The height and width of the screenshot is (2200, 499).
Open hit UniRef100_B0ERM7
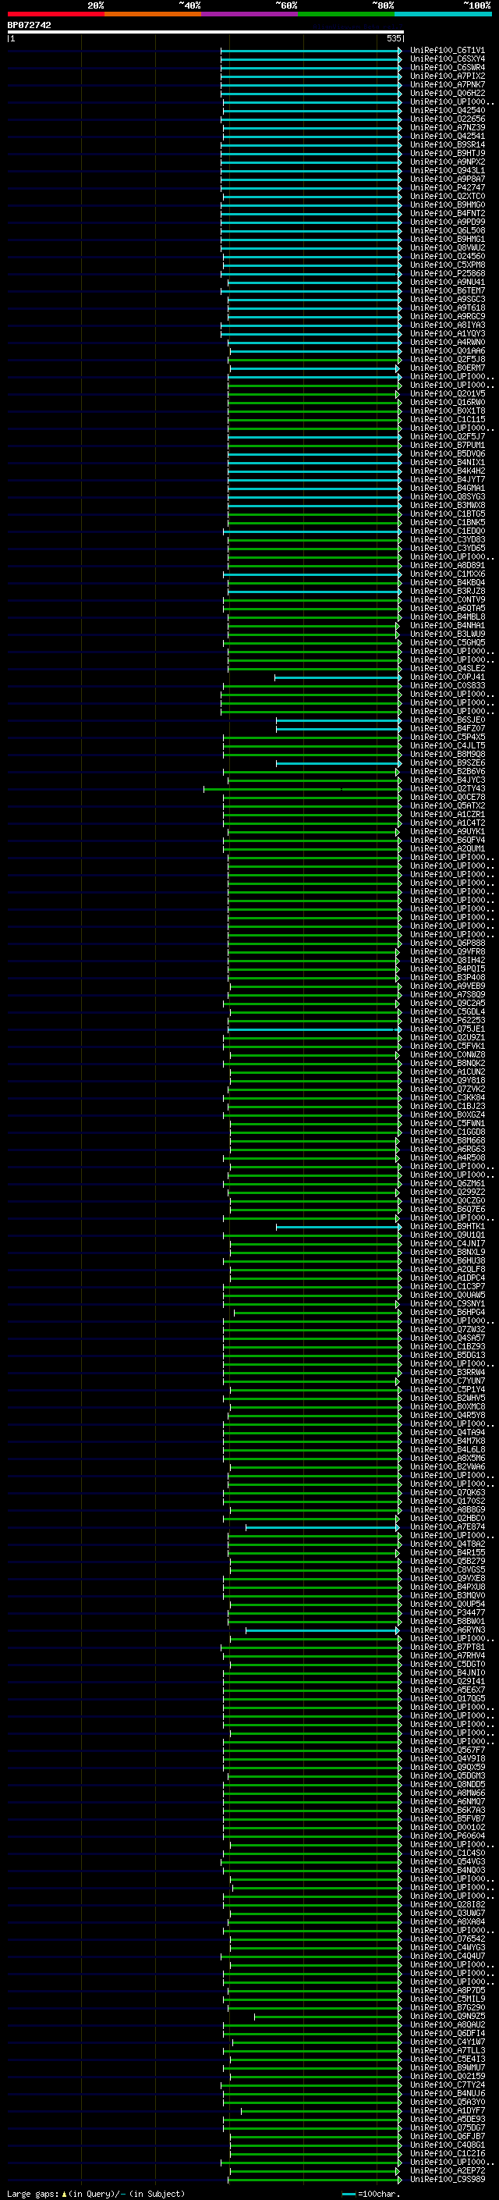coord(447,368)
